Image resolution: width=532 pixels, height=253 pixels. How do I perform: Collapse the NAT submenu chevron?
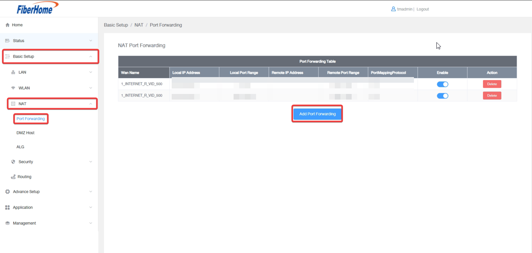[90, 104]
